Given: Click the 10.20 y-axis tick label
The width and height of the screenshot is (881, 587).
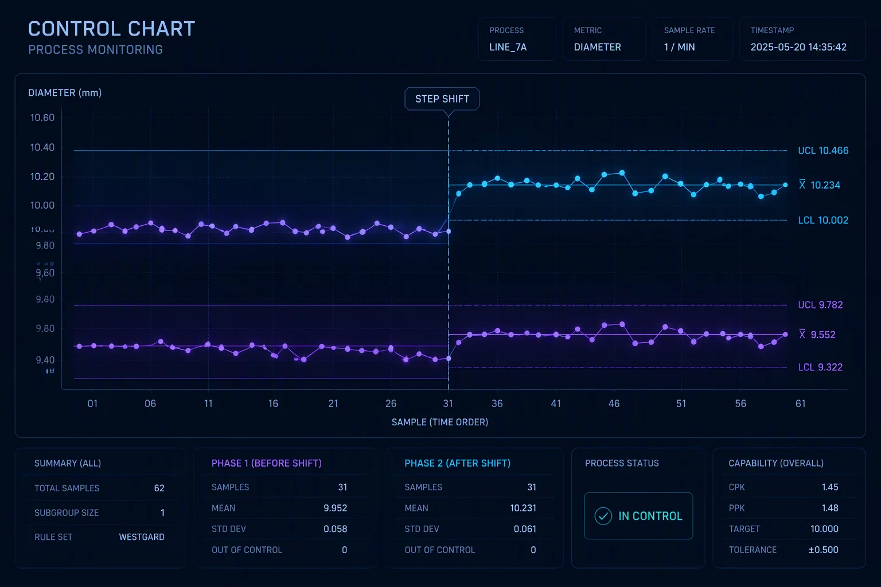Looking at the screenshot, I should point(42,177).
